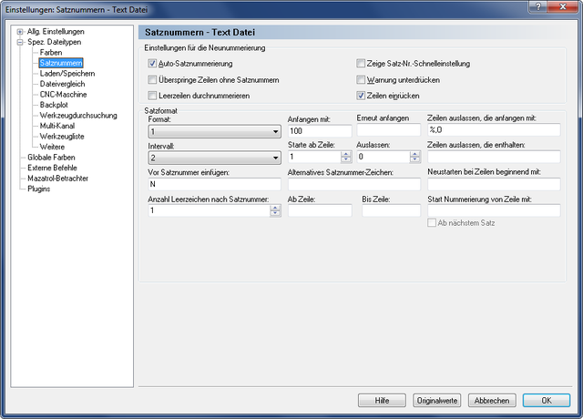Expand the Allg. Einstellungen tree node
This screenshot has width=583, height=419.
tap(20, 32)
